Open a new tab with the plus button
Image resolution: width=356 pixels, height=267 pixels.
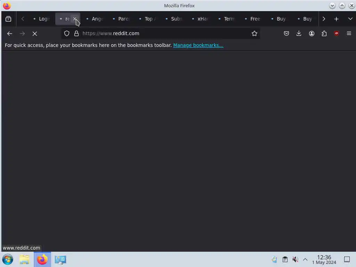pos(336,19)
